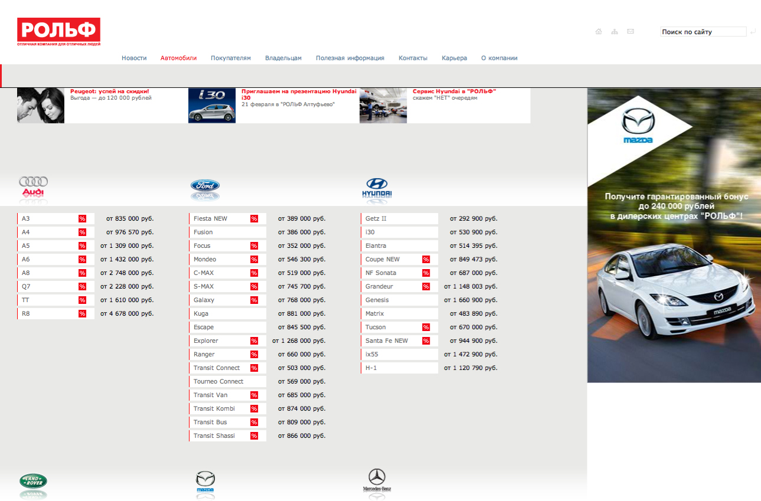Open the Новости menu
This screenshot has width=761, height=501.
point(134,58)
